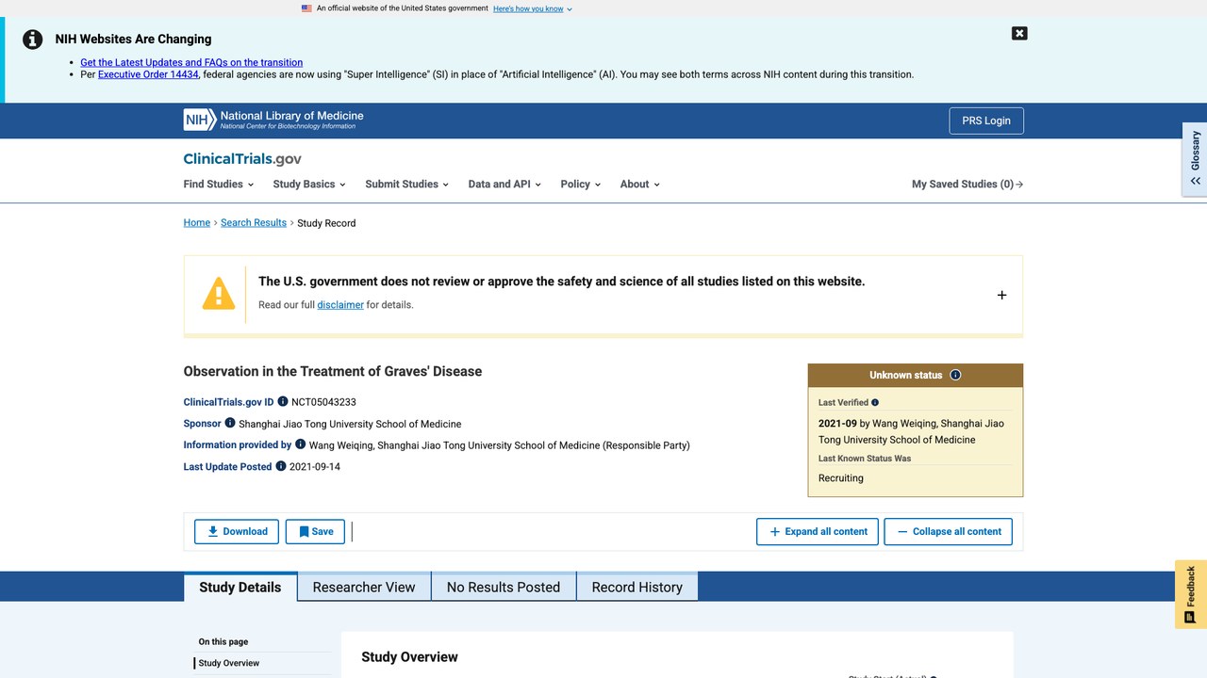Image resolution: width=1207 pixels, height=678 pixels.
Task: Click the Unknown status info icon
Action: (955, 375)
